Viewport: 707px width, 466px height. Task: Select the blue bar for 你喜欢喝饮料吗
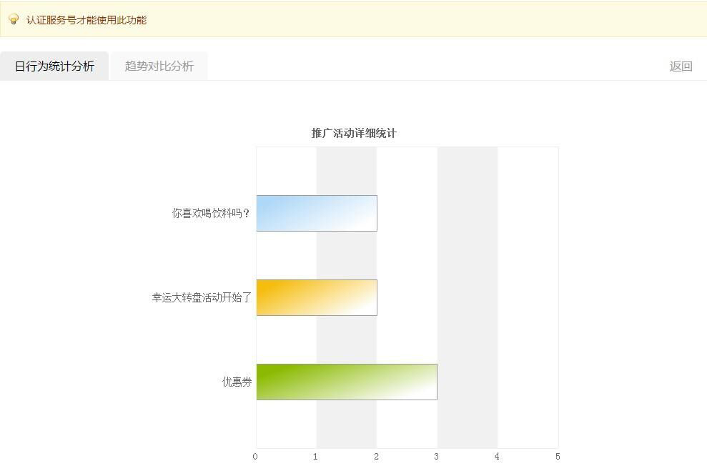[317, 213]
